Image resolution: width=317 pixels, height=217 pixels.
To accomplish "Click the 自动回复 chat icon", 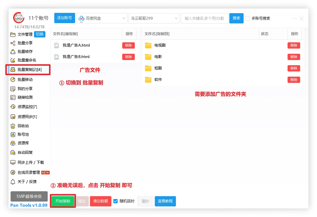I will coord(13,153).
